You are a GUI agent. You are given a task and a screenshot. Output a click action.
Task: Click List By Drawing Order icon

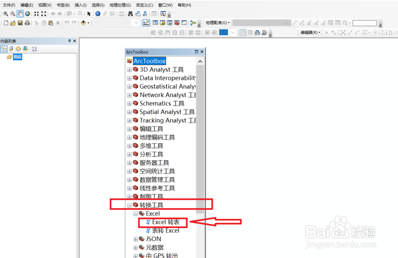[4, 49]
